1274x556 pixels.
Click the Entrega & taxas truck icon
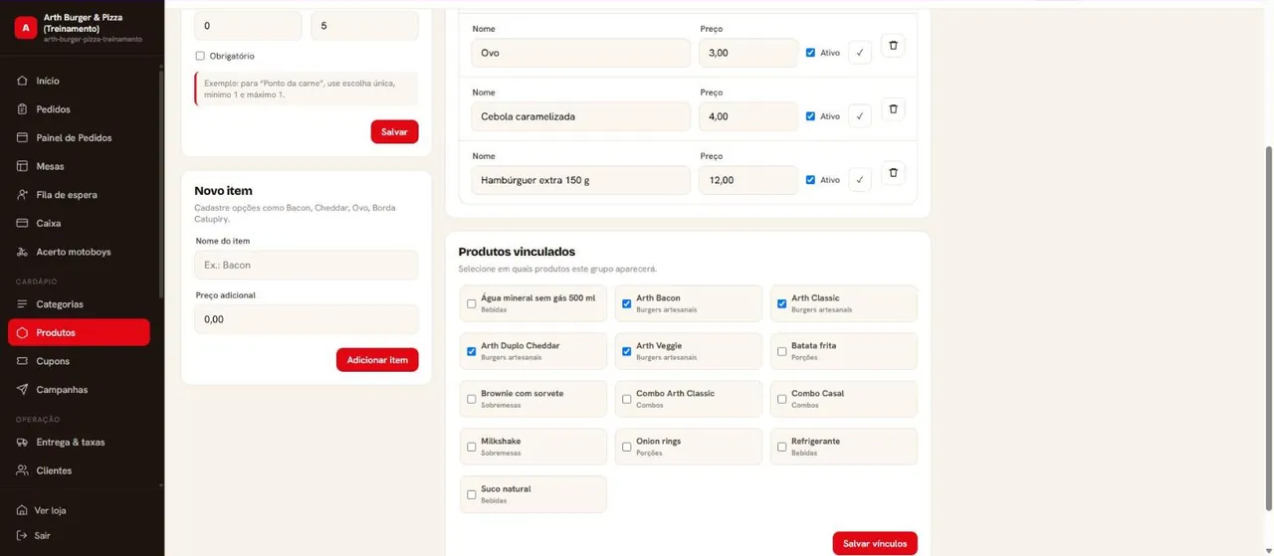coord(22,442)
